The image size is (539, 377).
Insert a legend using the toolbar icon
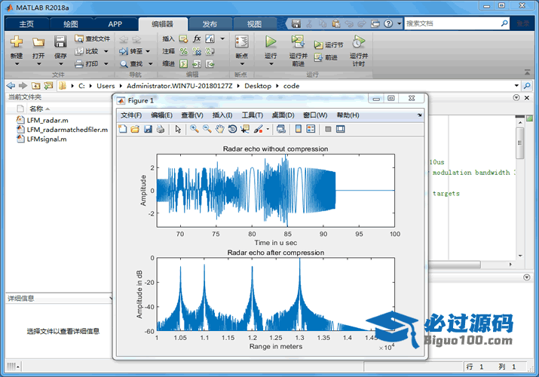[311, 129]
